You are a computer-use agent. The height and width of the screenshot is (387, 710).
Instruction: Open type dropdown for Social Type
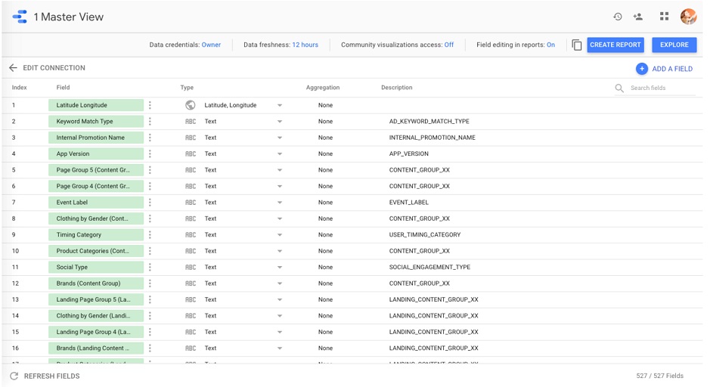[x=280, y=268]
